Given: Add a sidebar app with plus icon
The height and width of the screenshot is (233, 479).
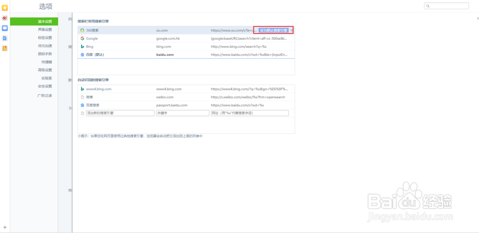Looking at the screenshot, I should [x=5, y=227].
